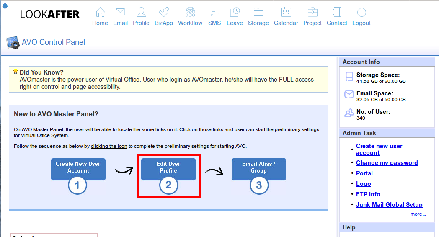The image size is (439, 237).
Task: Click the SMS menu label
Action: pos(214,23)
